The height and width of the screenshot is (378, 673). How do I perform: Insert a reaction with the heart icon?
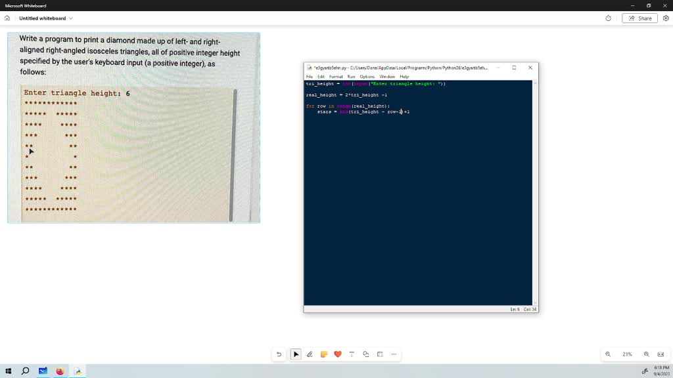(x=338, y=354)
